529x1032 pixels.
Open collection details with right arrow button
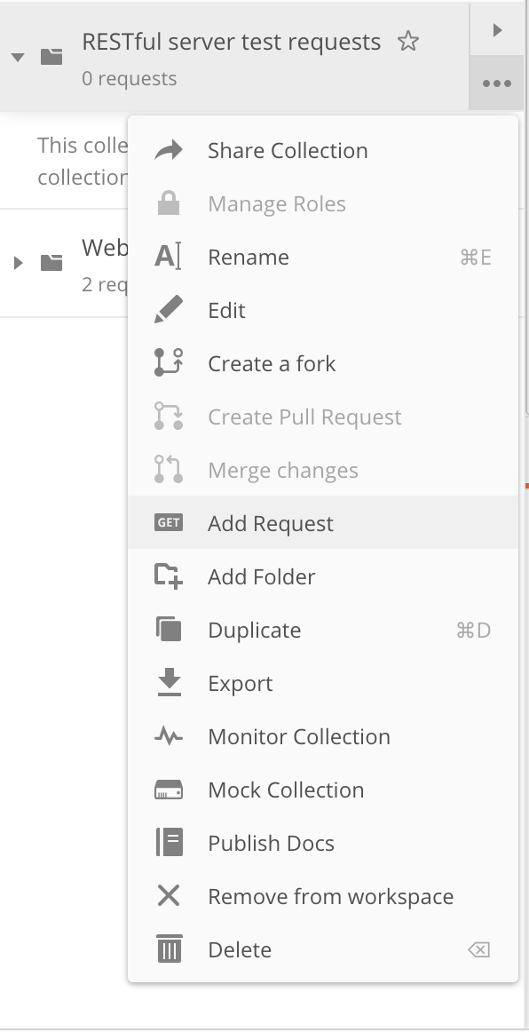(x=497, y=29)
